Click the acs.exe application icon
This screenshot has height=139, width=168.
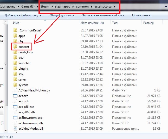[x=15, y=96]
